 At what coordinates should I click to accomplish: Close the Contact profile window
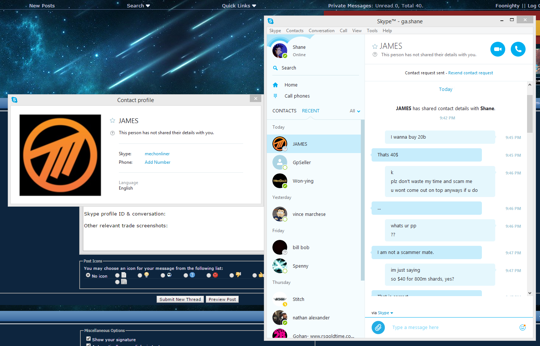[255, 98]
